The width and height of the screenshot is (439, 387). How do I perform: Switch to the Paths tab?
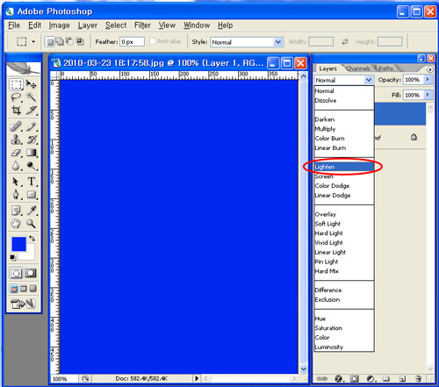pyautogui.click(x=385, y=68)
